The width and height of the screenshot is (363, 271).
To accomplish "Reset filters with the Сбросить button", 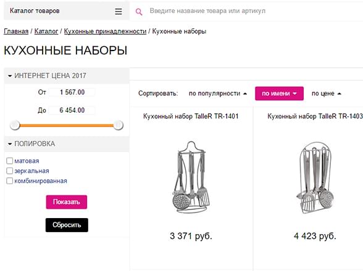I will tap(67, 225).
